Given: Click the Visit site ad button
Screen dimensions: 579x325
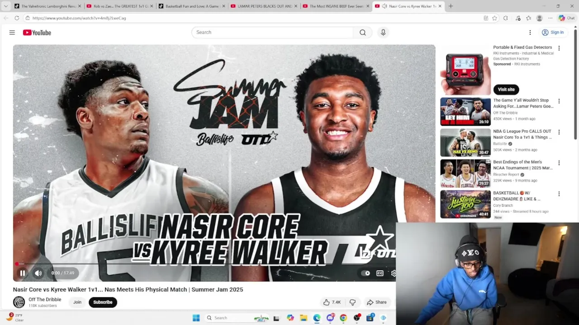Looking at the screenshot, I should (506, 89).
